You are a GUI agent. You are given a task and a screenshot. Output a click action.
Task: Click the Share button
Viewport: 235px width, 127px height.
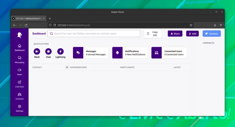175,34
